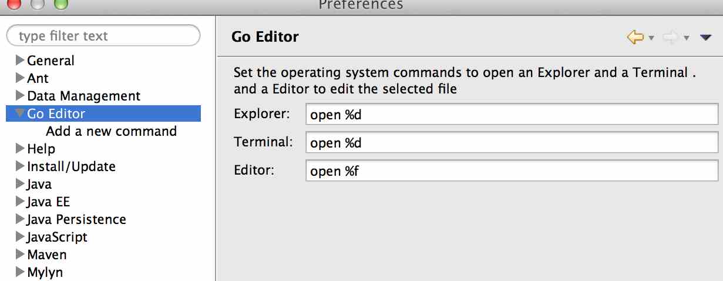Collapse the Go Editor tree node

19,113
